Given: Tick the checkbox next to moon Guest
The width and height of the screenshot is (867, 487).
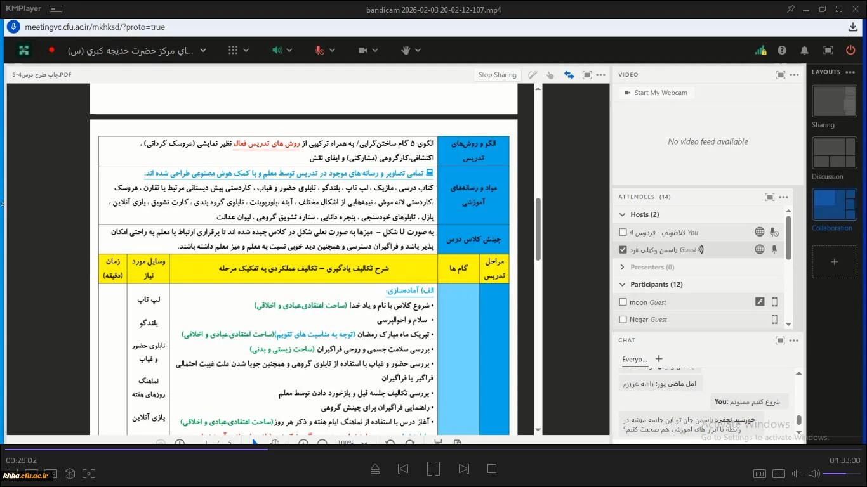Looking at the screenshot, I should (623, 302).
